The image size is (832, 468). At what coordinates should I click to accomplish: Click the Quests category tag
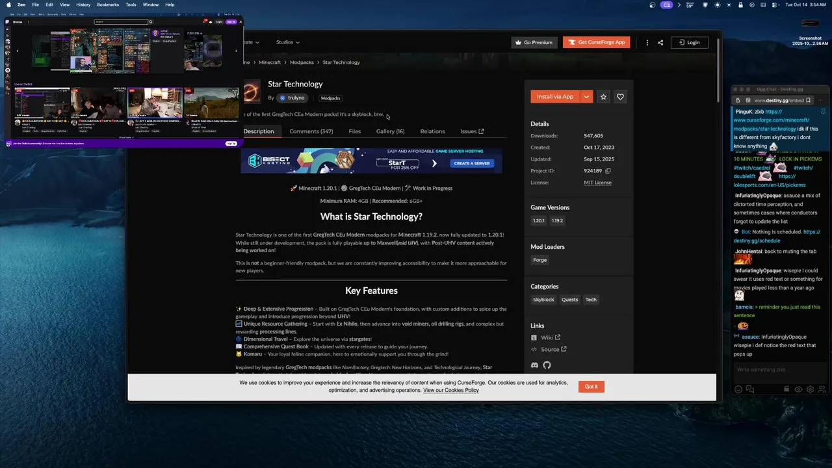point(569,300)
